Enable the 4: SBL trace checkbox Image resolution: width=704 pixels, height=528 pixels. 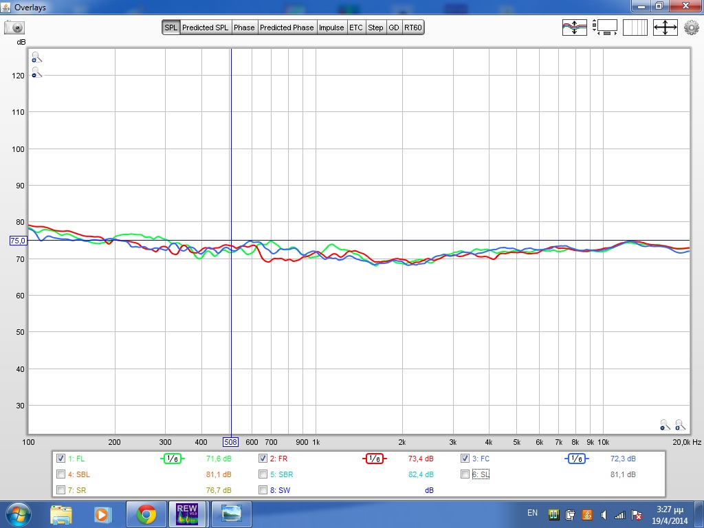[x=61, y=474]
